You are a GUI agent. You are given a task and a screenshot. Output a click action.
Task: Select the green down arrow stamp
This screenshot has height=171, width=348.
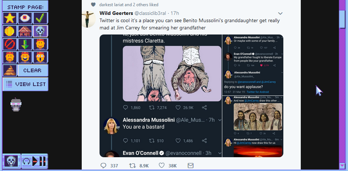[25, 44]
